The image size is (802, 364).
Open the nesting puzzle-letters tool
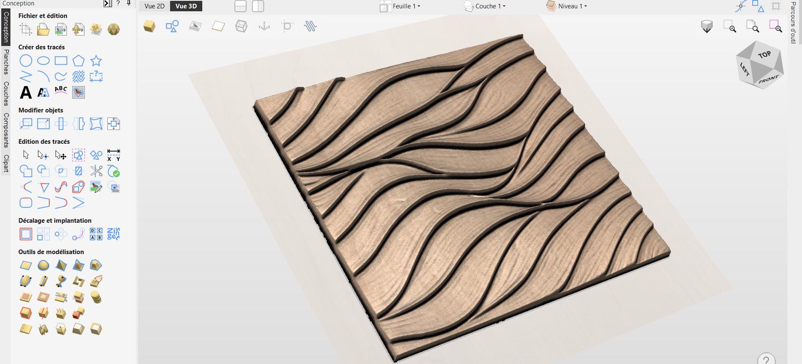[x=114, y=234]
